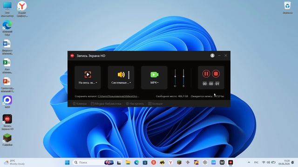Click the 'Свободное место: 406,7 GB' text
Image resolution: width=298 pixels, height=167 pixels.
172,96
